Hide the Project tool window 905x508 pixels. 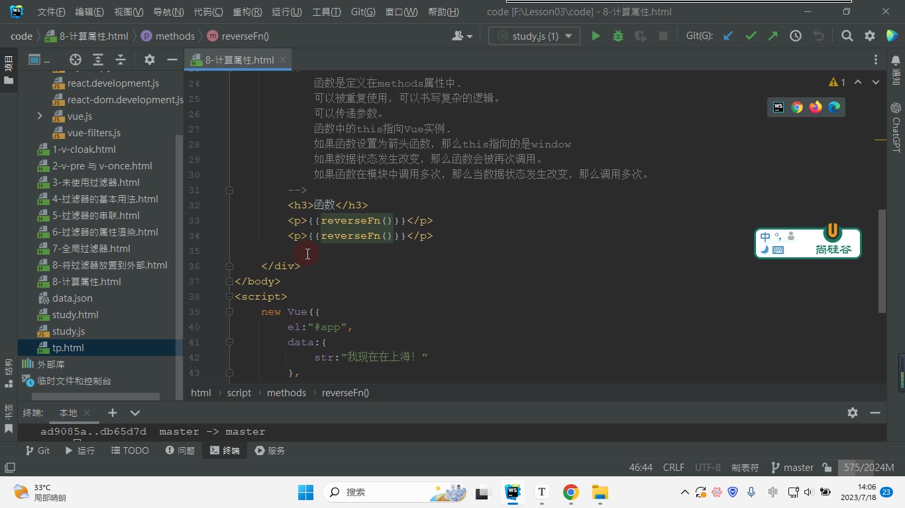click(x=172, y=60)
